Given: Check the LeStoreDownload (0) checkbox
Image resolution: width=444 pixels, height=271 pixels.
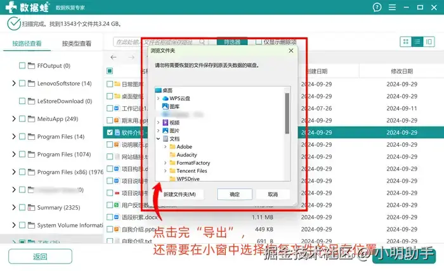Looking at the screenshot, I should (22, 101).
